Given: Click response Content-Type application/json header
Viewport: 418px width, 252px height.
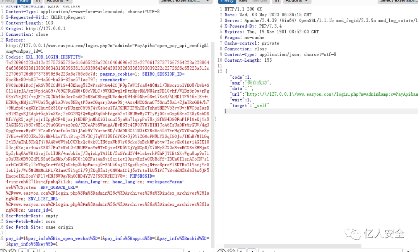Looking at the screenshot, I should (x=280, y=54).
